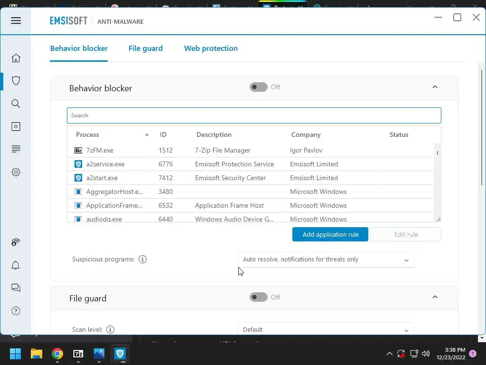Select a2service.exe process row

pos(250,164)
